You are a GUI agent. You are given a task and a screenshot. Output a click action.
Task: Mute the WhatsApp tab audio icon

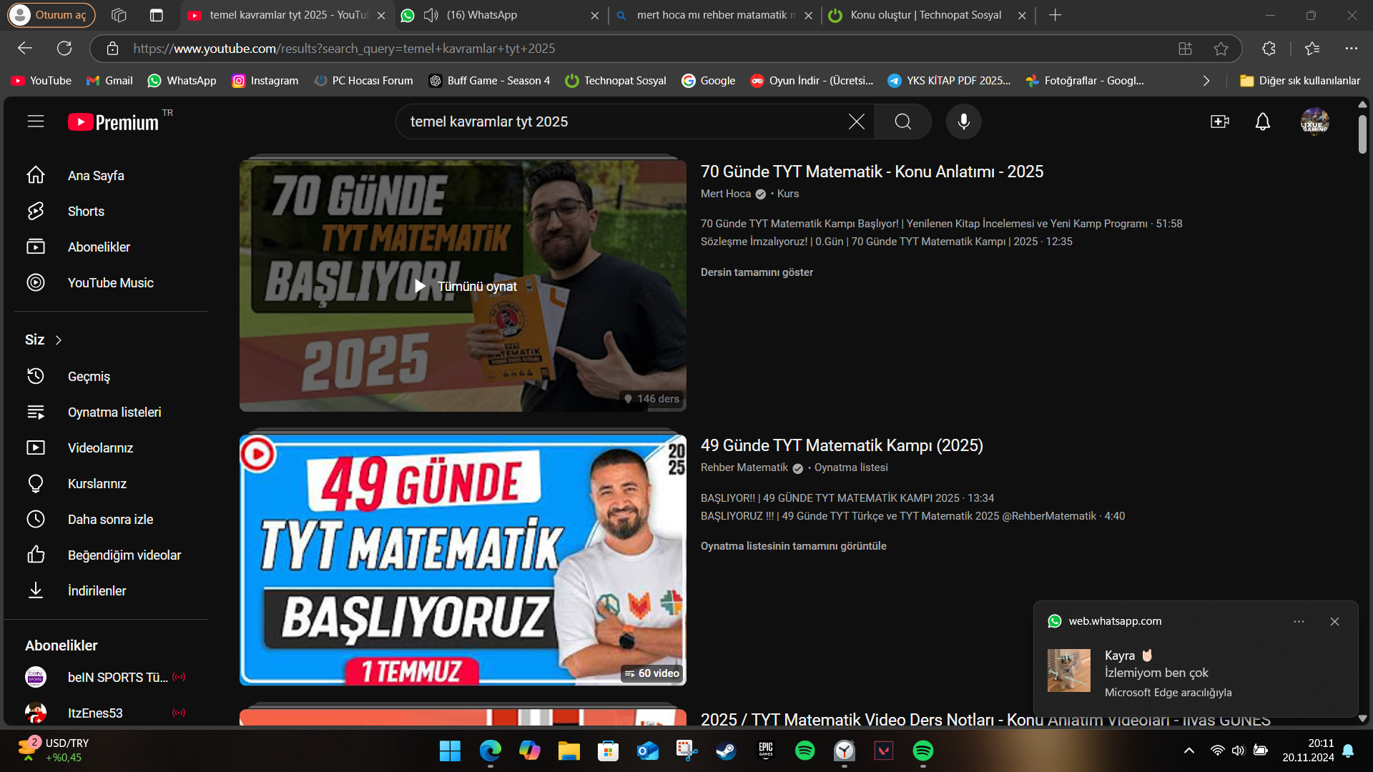[x=430, y=15]
